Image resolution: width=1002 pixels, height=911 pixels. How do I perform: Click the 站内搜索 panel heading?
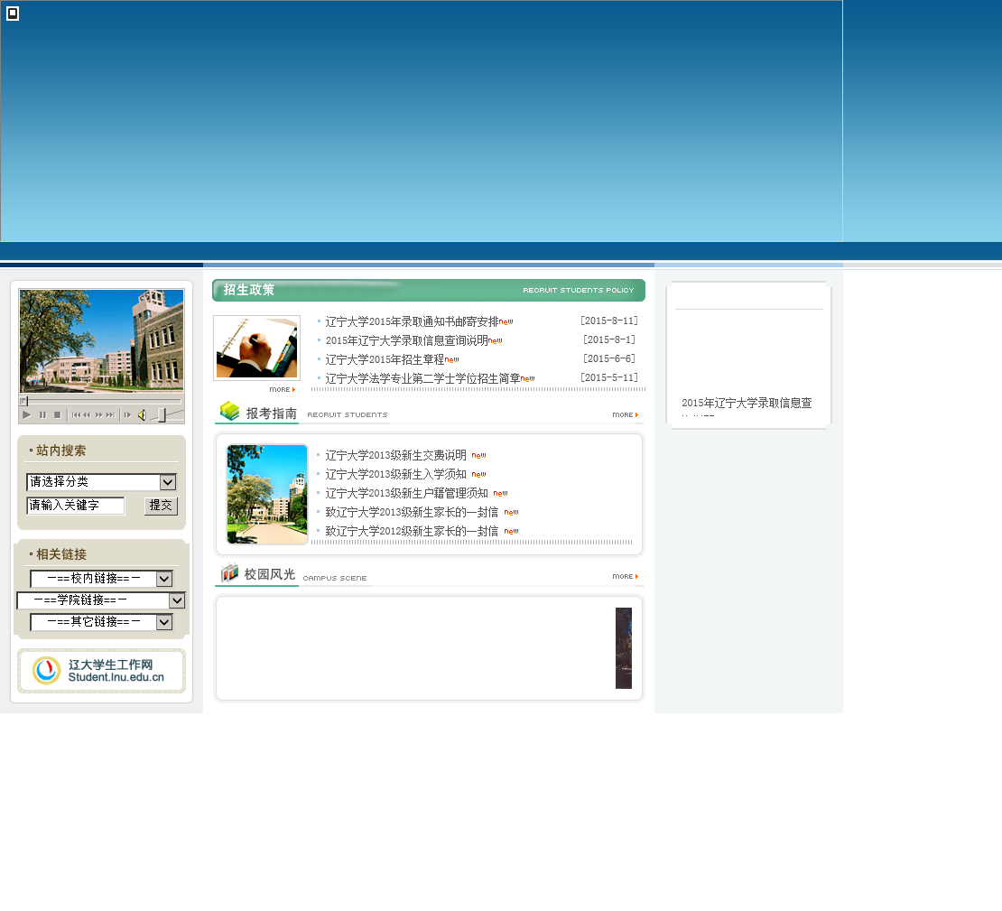[x=60, y=451]
